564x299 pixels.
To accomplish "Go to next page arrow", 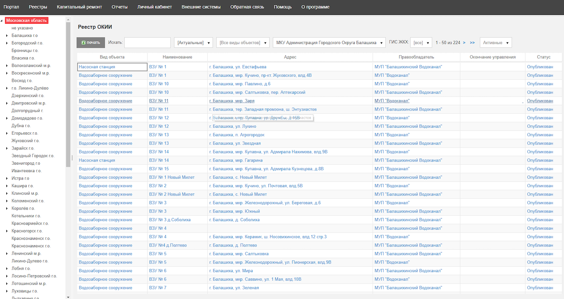I will [464, 42].
